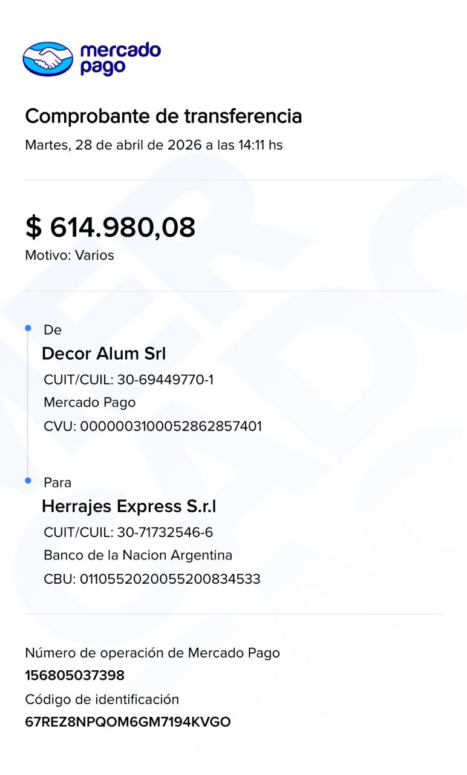Click the blue dot beside De
Screen dimensions: 467x775
(28, 328)
